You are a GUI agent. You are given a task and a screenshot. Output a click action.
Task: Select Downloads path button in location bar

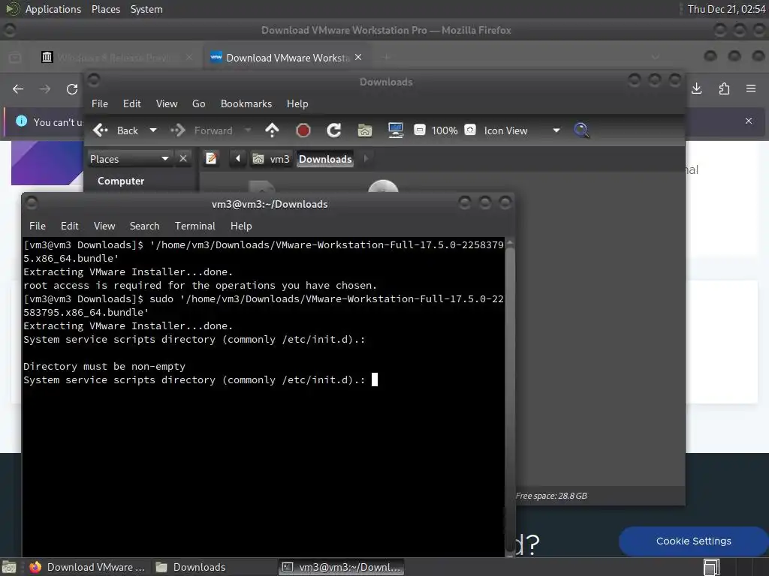tap(325, 159)
